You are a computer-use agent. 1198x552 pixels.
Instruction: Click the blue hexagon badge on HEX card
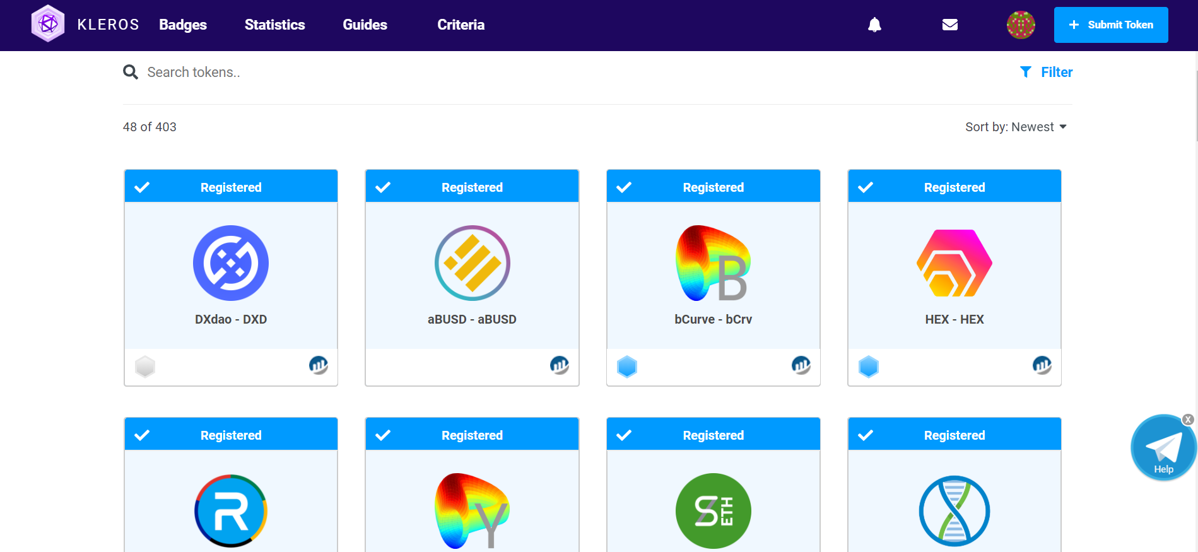pyautogui.click(x=869, y=367)
